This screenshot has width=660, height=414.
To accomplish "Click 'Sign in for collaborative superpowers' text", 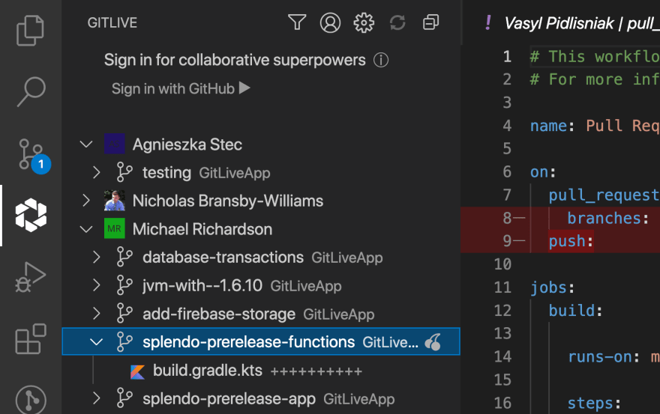I will coord(235,60).
